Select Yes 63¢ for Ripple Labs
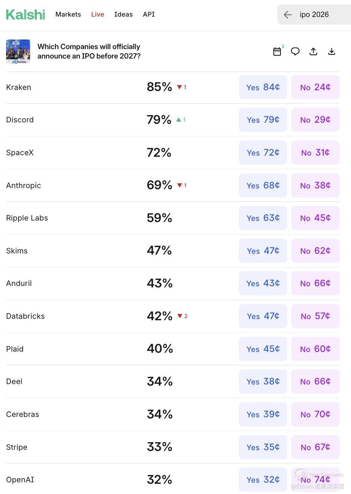 click(263, 218)
